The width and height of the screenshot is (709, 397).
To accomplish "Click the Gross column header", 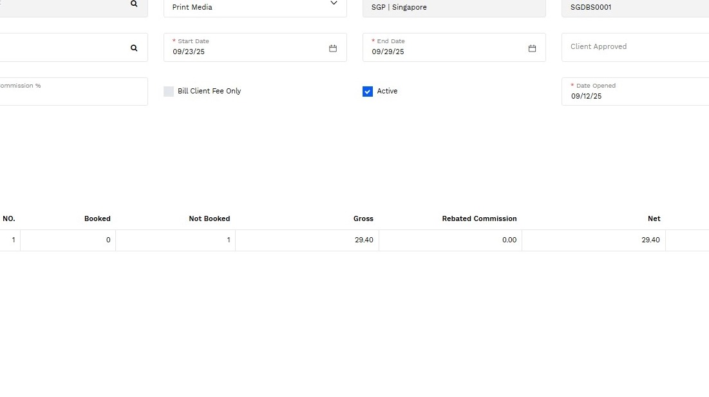I will click(x=363, y=219).
